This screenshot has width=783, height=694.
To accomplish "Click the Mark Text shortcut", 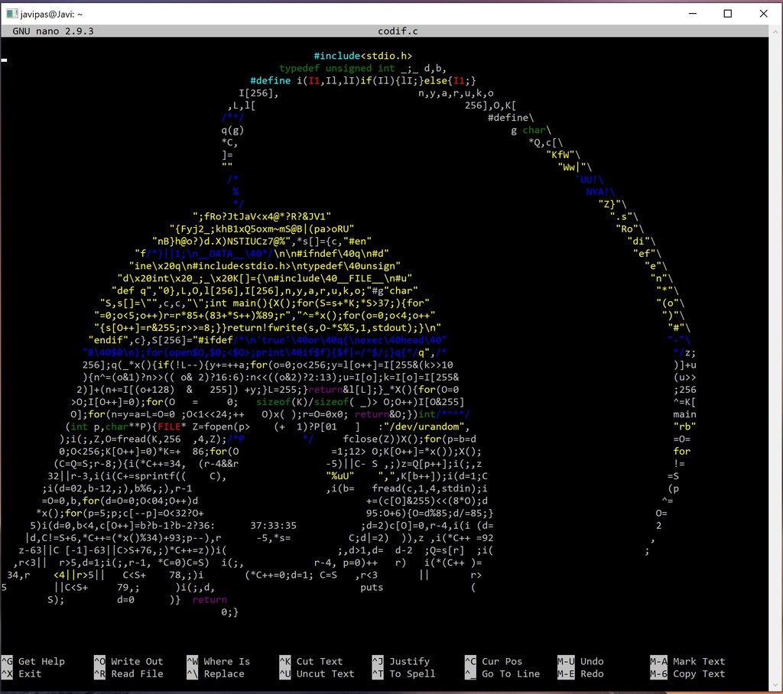I will (x=698, y=661).
